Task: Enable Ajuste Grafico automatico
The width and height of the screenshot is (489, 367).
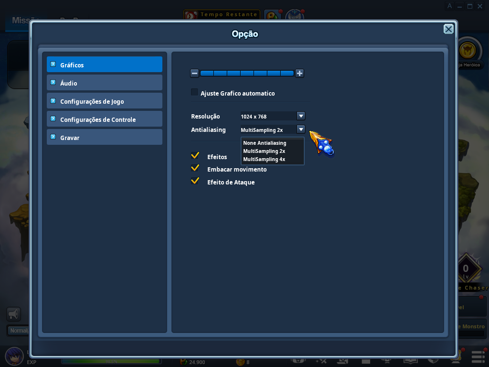Action: pos(194,92)
